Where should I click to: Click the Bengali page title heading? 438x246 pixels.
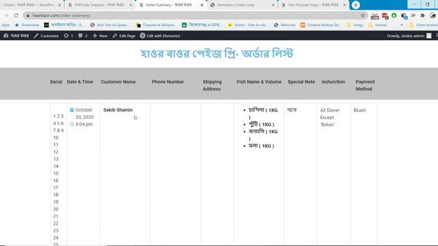[217, 53]
